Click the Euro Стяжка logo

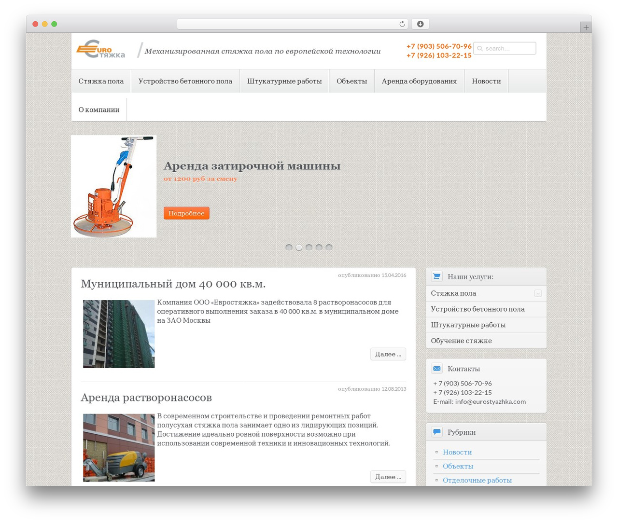click(100, 49)
